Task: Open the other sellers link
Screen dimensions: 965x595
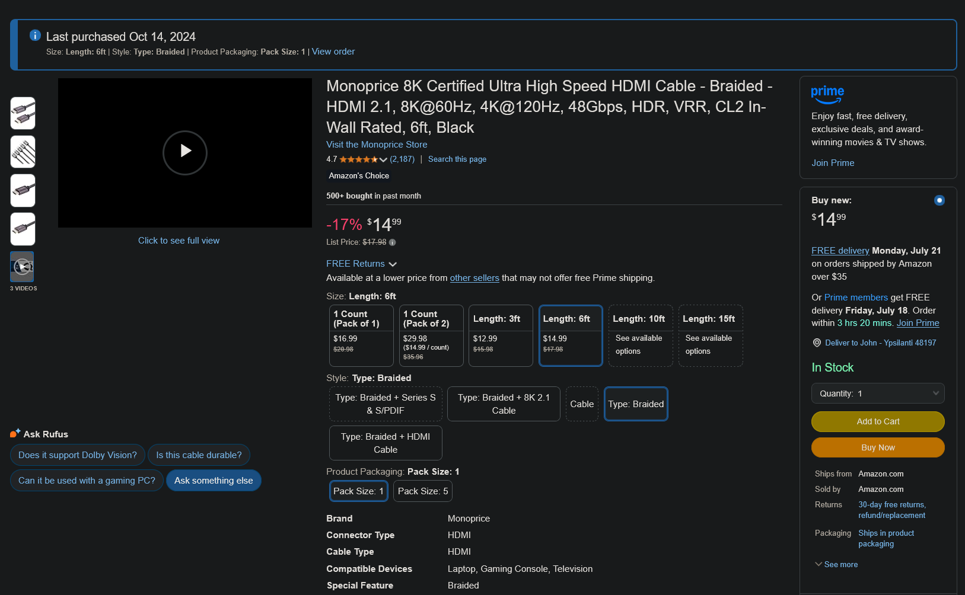Action: [x=474, y=278]
